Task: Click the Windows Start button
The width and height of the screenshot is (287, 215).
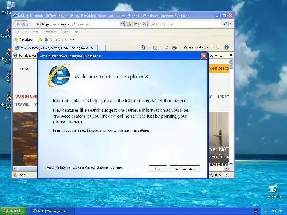Action: pos(13,211)
